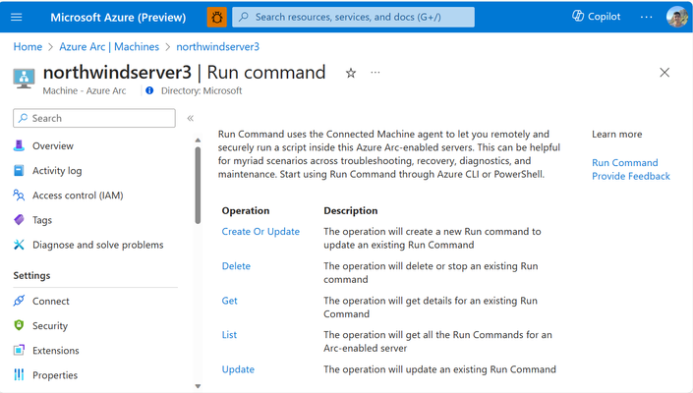Open Get operation link
This screenshot has height=393, width=693.
tap(229, 301)
